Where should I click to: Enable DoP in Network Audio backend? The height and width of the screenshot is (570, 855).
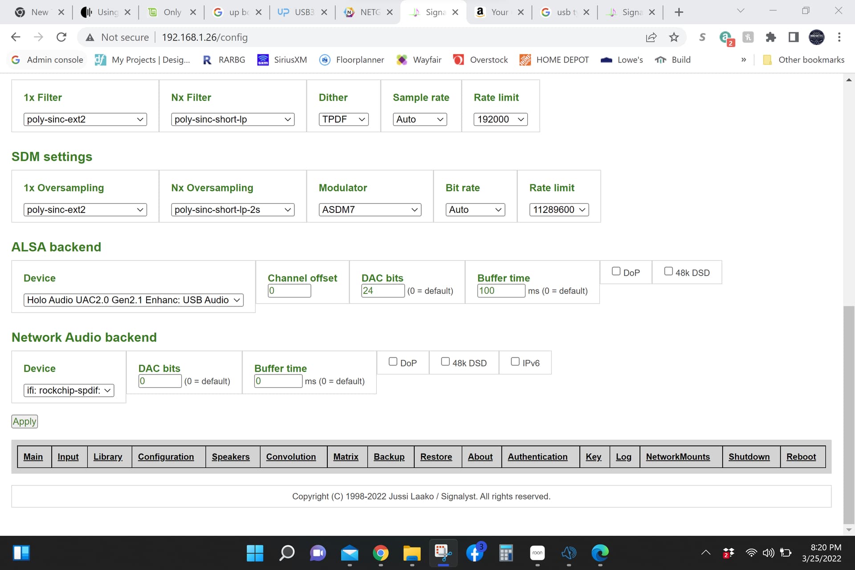pyautogui.click(x=393, y=362)
